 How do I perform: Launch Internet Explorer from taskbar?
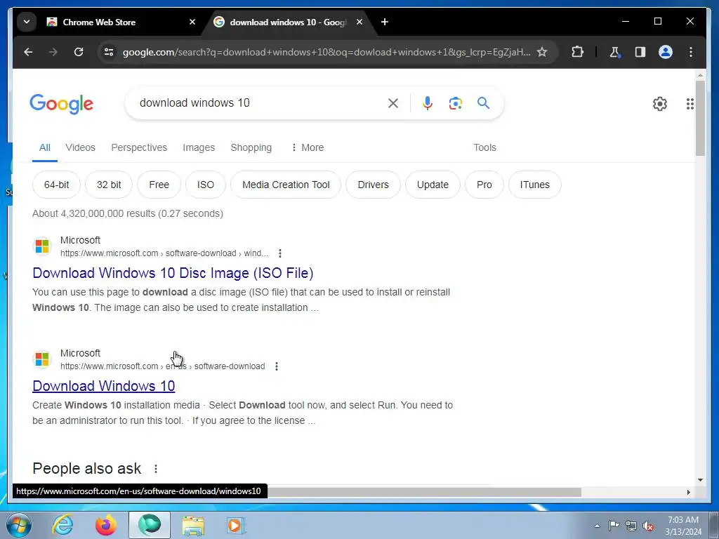[62, 525]
